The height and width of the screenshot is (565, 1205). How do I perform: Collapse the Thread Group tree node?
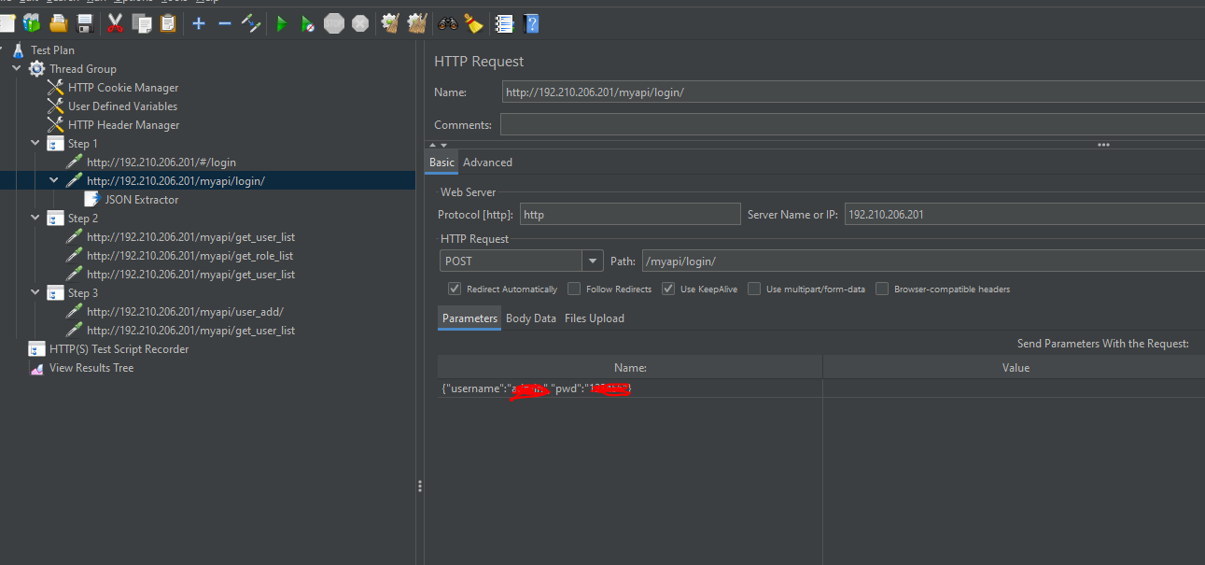(x=17, y=69)
